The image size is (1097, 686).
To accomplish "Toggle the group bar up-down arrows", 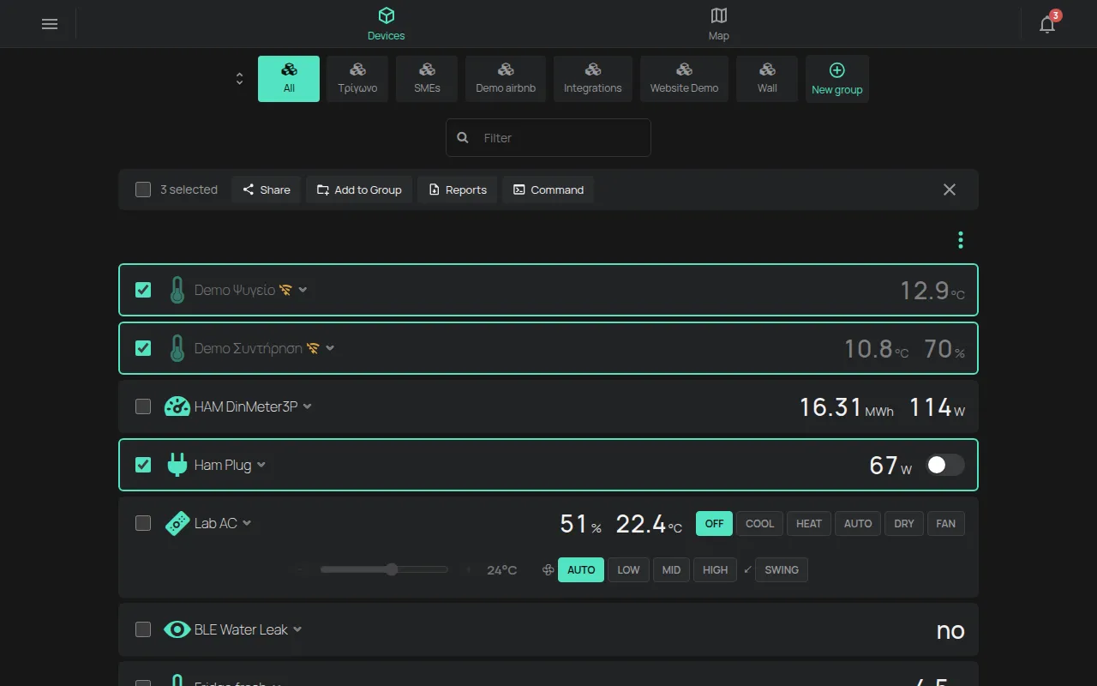I will (239, 79).
